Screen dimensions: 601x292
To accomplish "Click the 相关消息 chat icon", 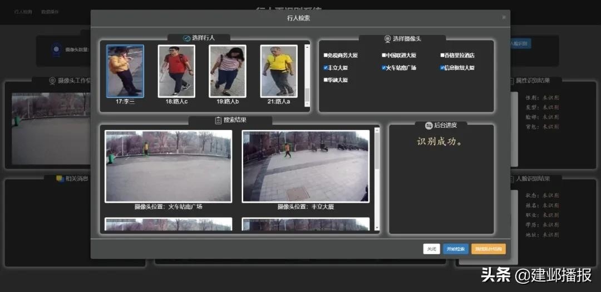I will [60, 179].
